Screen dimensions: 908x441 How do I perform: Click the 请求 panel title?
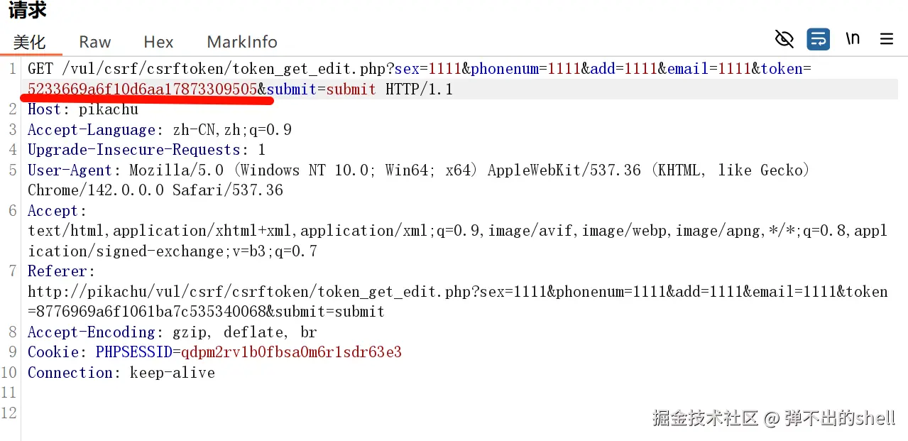(x=28, y=11)
